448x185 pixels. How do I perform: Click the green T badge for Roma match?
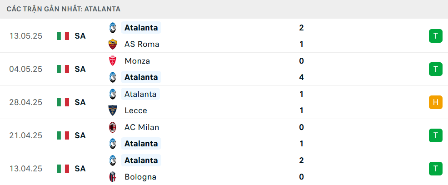coord(435,36)
